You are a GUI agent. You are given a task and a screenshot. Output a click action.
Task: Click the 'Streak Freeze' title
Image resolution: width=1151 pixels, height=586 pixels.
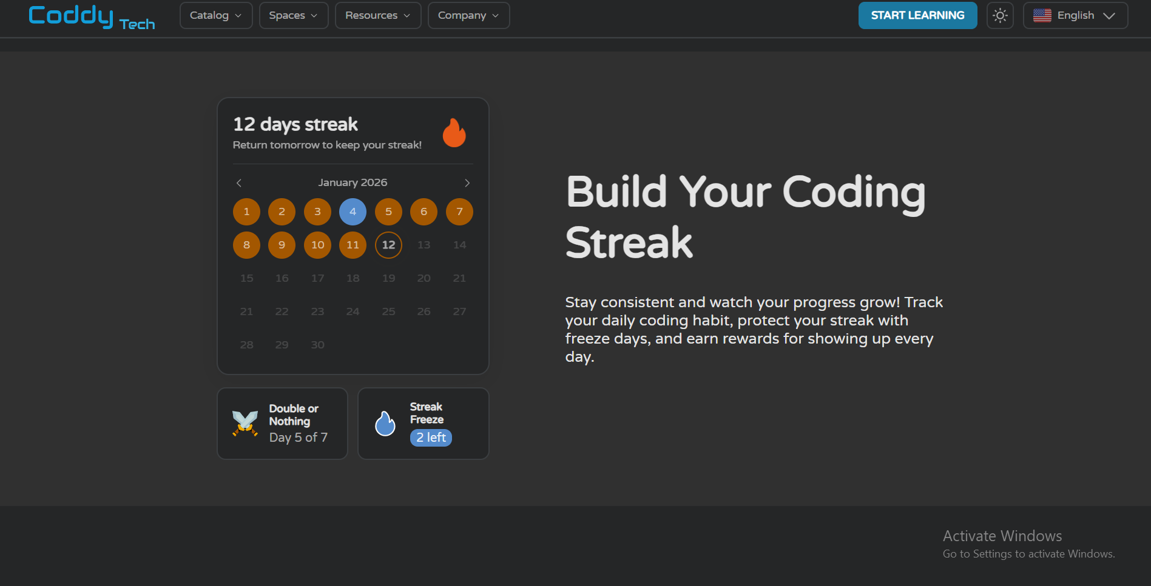[x=427, y=413]
